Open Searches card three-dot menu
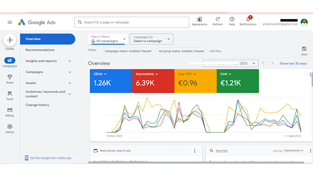This screenshot has height=176, width=313. [x=310, y=151]
